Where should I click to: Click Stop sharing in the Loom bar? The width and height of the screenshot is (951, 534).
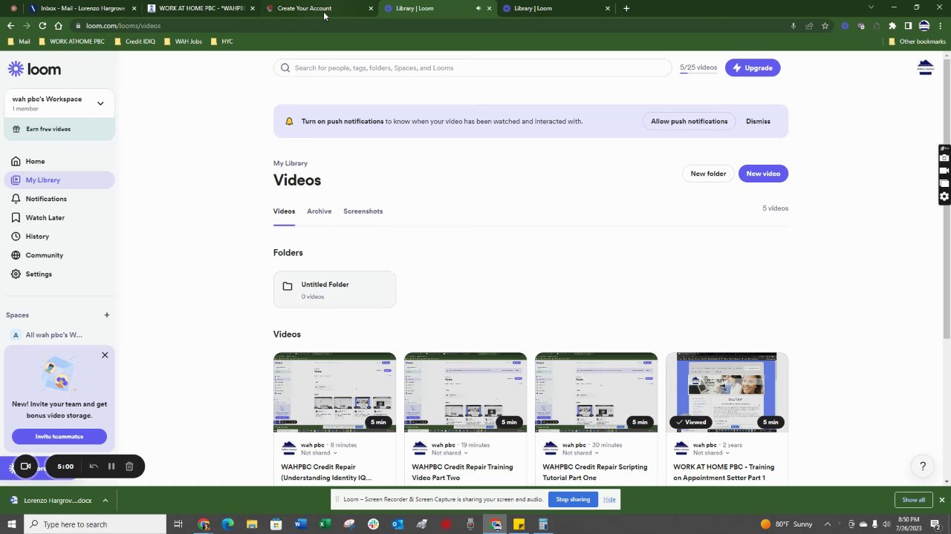click(573, 499)
